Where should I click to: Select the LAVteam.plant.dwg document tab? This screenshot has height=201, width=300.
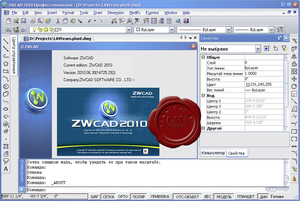click(x=58, y=39)
